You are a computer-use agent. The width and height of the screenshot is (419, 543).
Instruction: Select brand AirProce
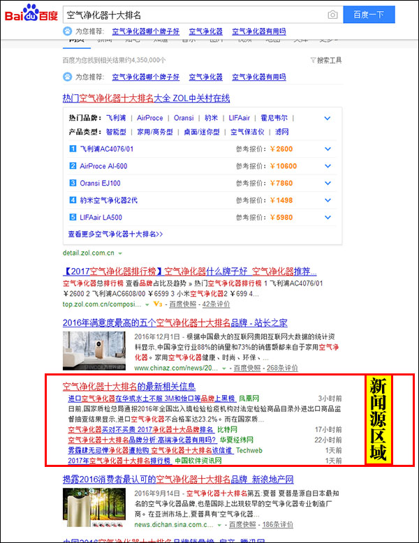(x=149, y=118)
